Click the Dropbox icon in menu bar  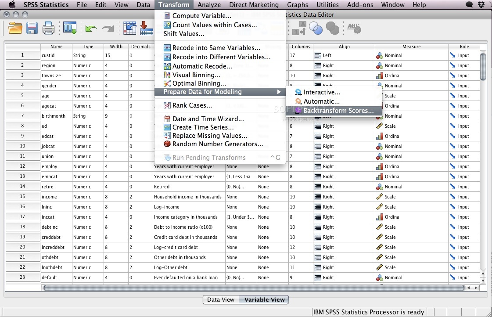(481, 5)
